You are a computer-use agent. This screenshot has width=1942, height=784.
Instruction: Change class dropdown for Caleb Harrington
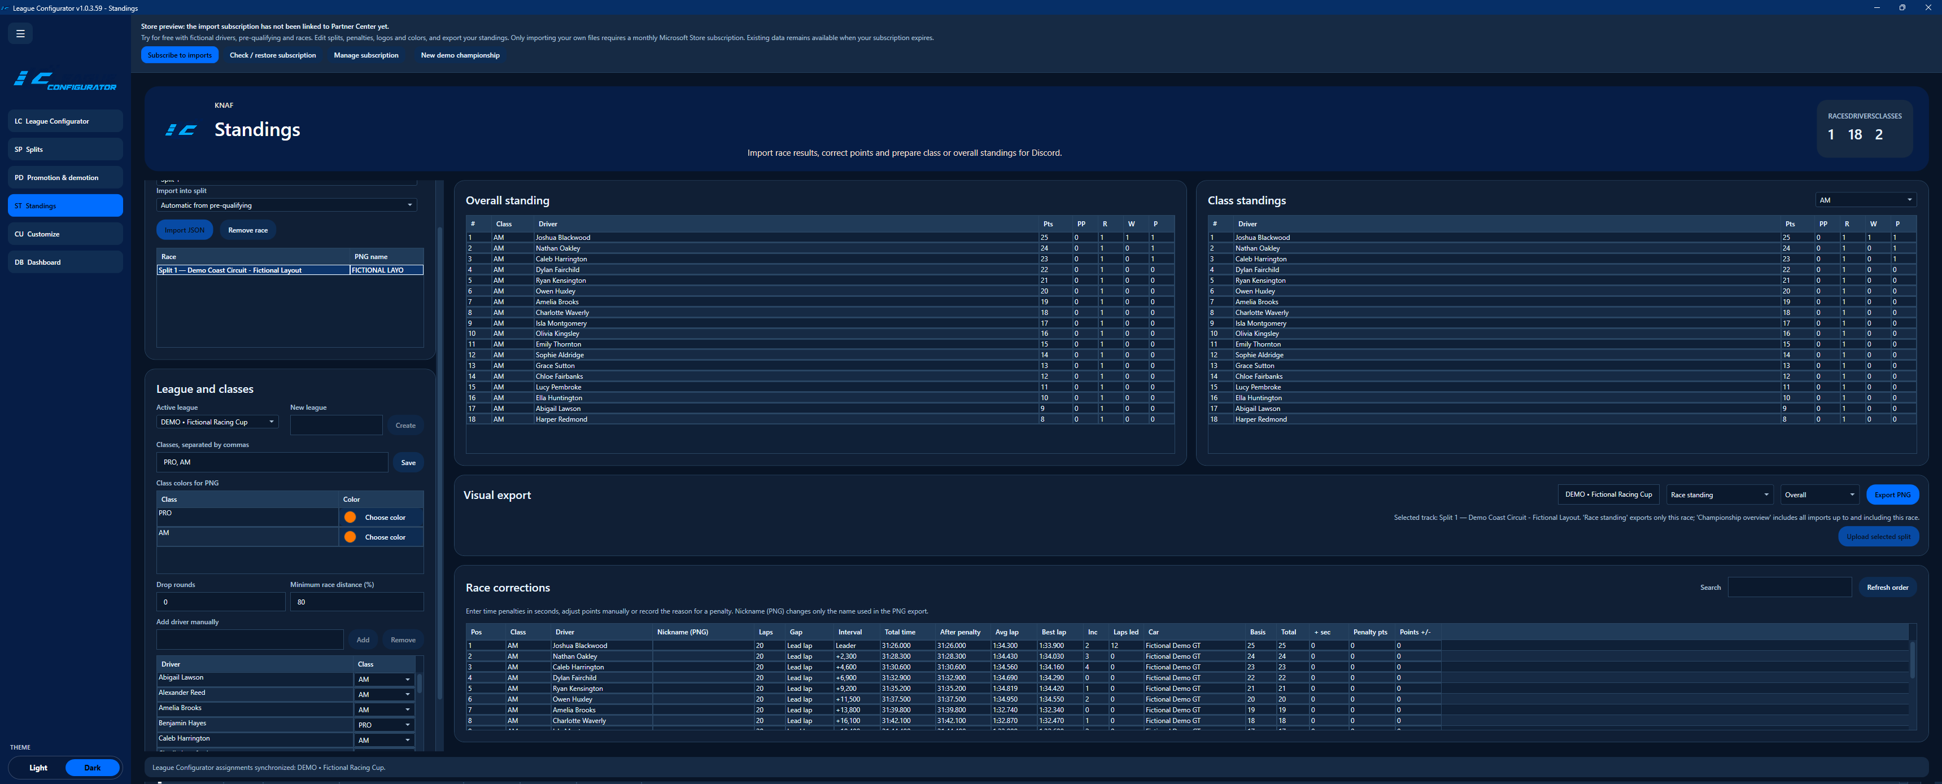[385, 741]
